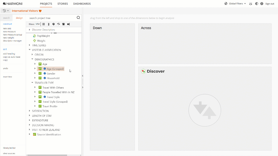The width and height of the screenshot is (278, 156).
Task: Click the orange heart favorite icon
Action: (x=40, y=11)
